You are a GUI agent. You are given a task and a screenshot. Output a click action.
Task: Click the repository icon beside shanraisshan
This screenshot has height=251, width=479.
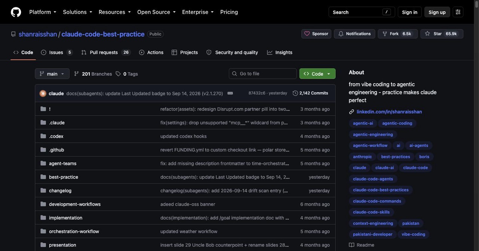13,34
